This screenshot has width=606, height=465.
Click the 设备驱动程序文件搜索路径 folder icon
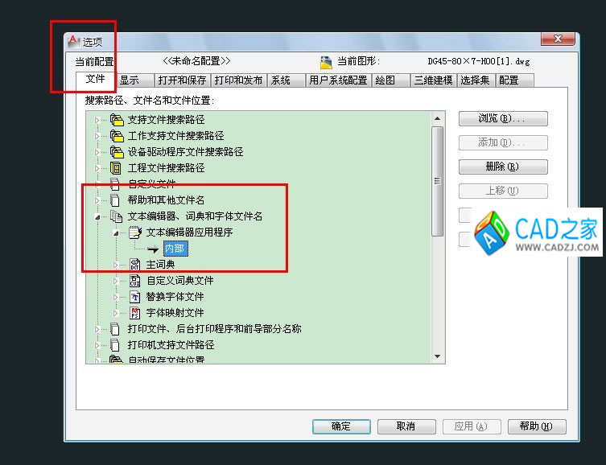(117, 152)
